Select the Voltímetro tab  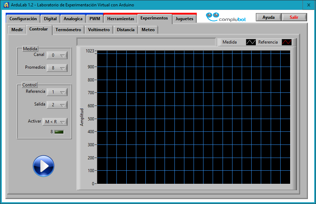click(99, 30)
